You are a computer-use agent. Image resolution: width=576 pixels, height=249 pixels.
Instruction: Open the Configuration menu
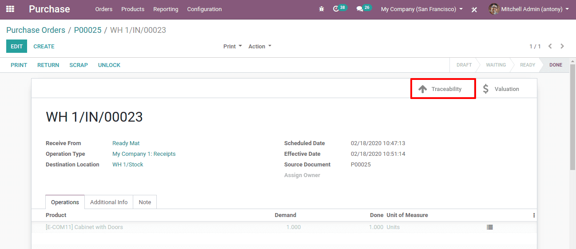coord(204,9)
